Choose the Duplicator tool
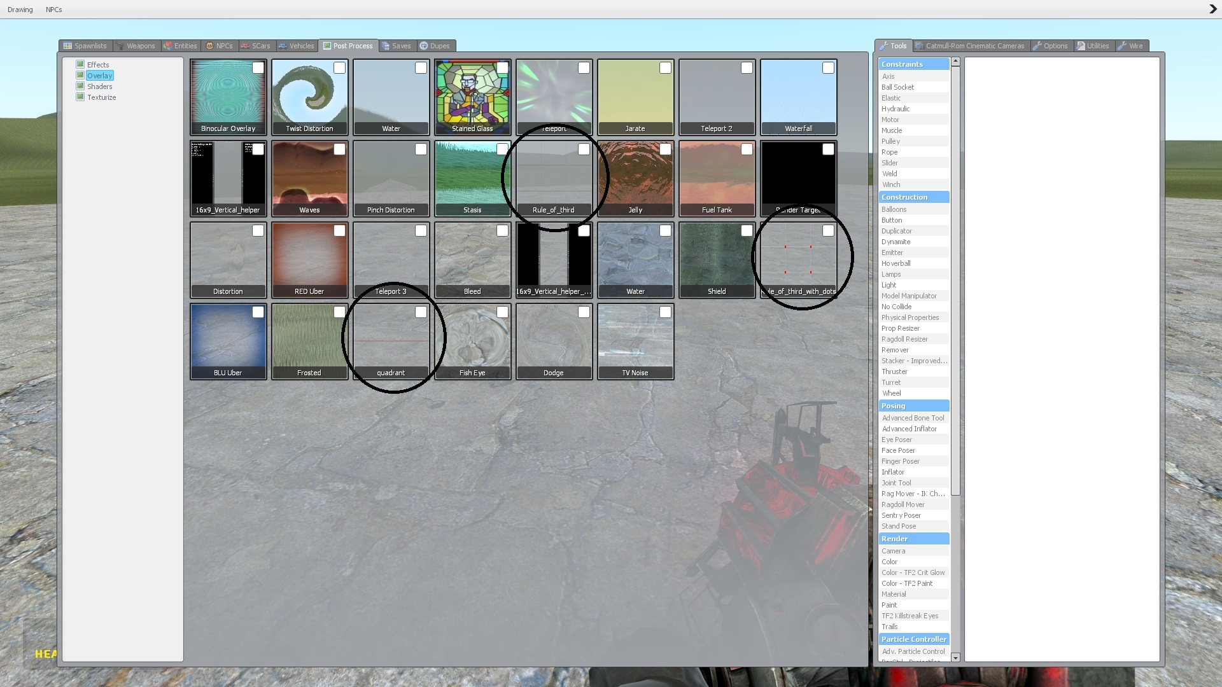 [x=896, y=231]
